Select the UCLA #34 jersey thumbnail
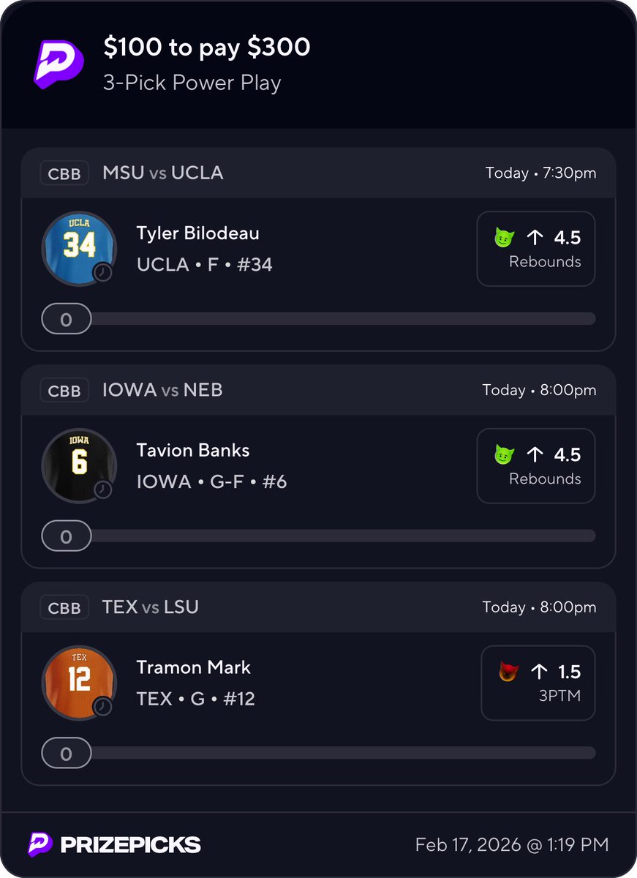Screen dimensions: 637x878 pyautogui.click(x=79, y=248)
